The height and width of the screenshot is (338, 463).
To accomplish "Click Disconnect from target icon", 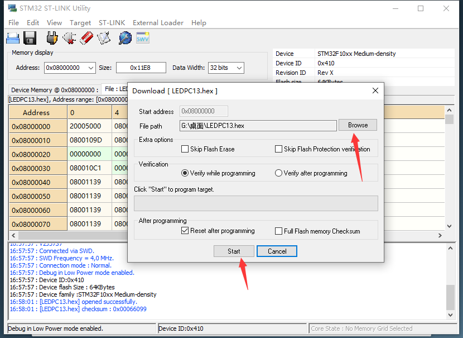I will [x=69, y=38].
